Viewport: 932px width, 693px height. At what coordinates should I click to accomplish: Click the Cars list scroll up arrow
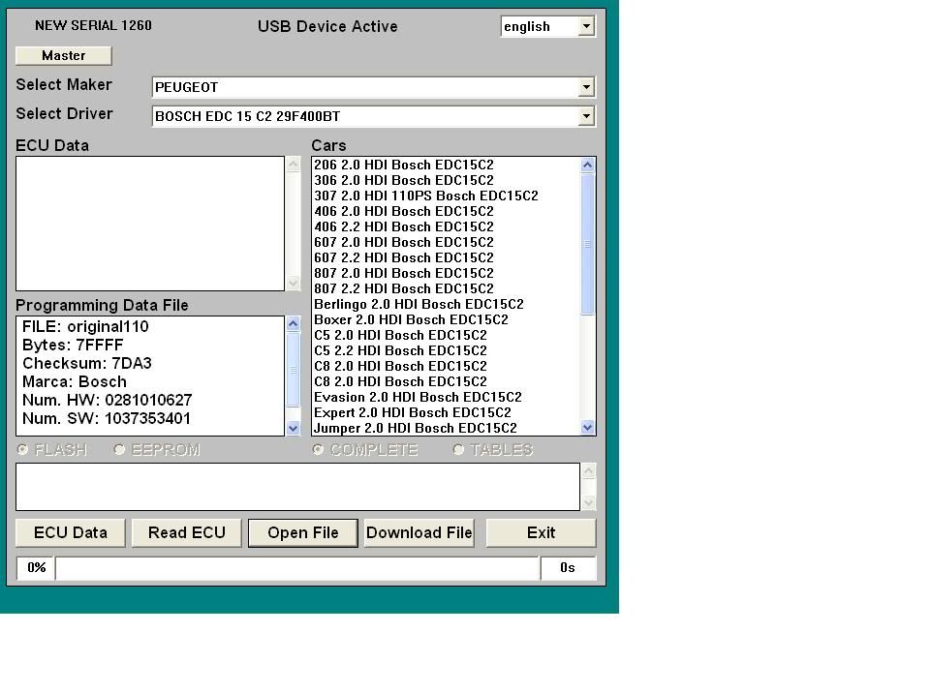tap(587, 166)
